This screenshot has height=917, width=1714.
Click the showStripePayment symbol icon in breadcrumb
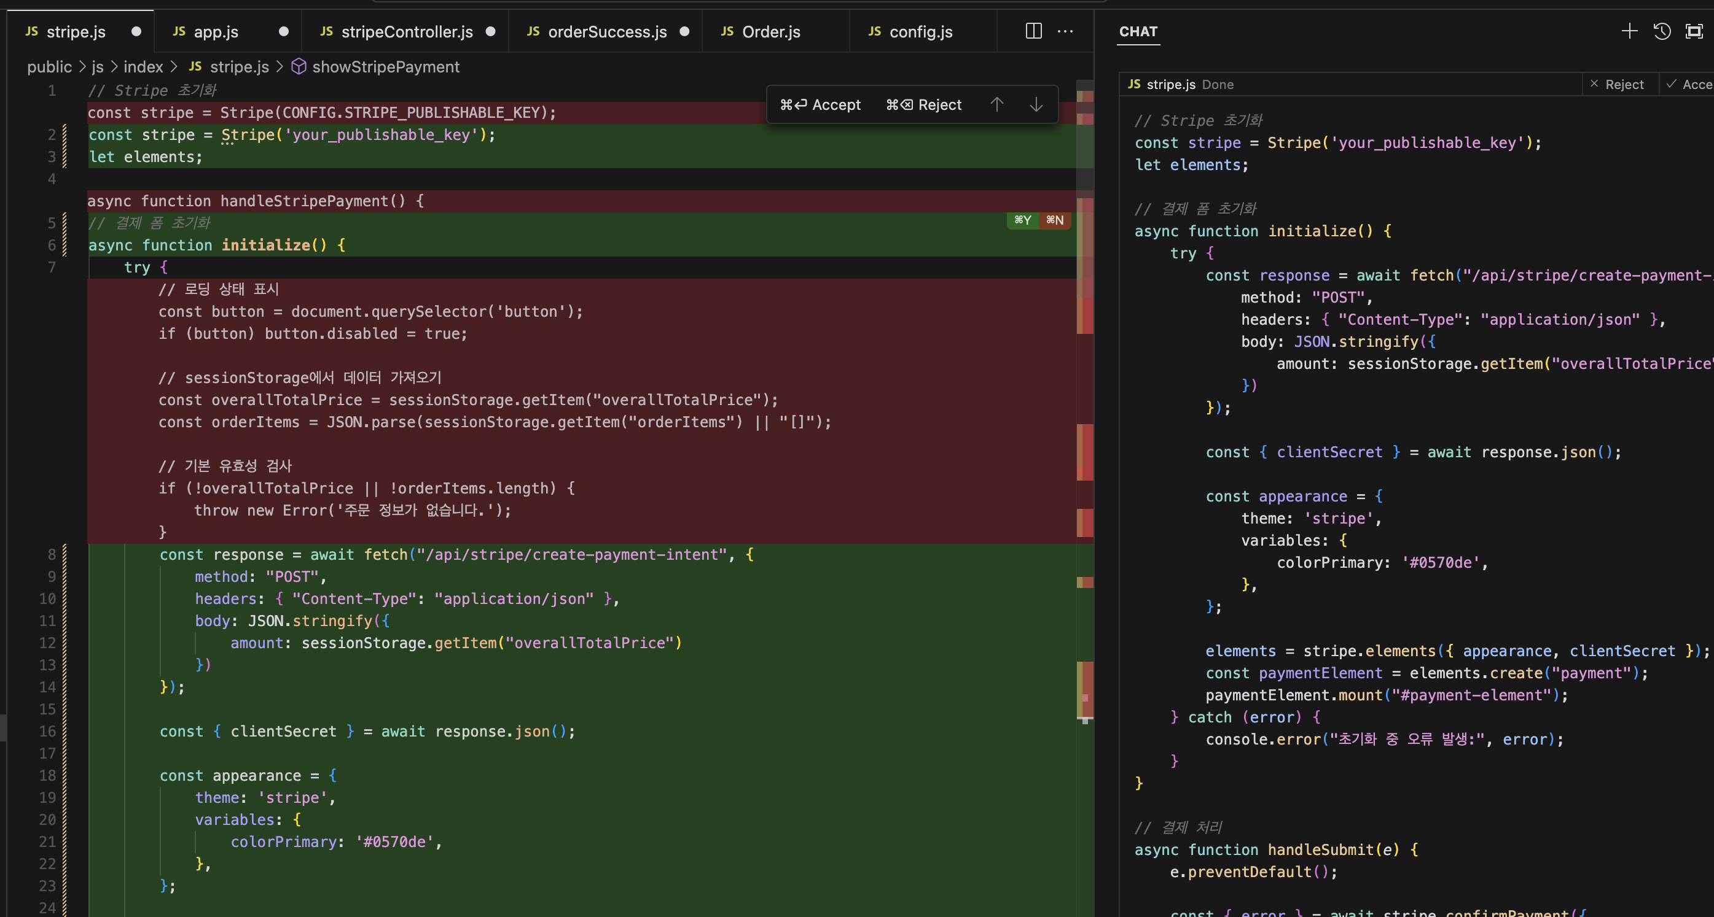coord(299,66)
